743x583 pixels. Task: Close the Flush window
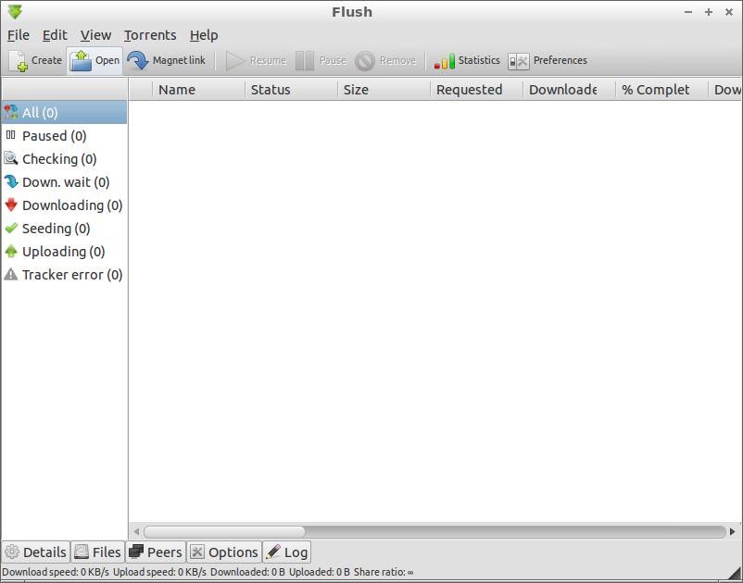pyautogui.click(x=729, y=12)
